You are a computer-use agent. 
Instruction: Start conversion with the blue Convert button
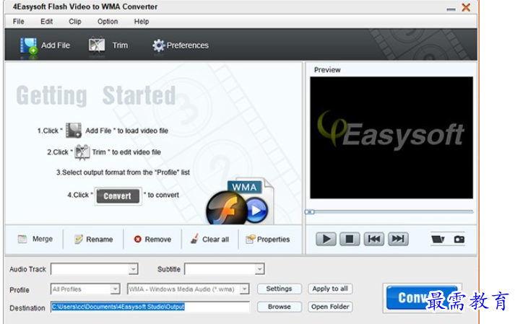click(422, 298)
